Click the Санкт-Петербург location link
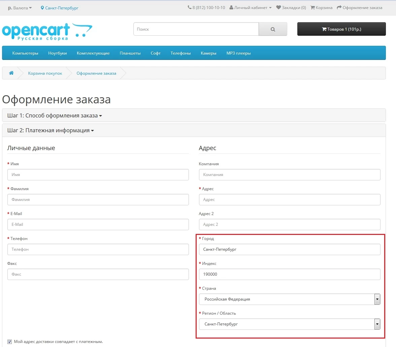This screenshot has height=347, width=396. 62,8
